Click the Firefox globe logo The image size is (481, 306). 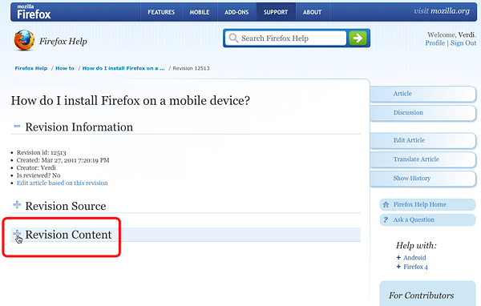click(x=24, y=40)
